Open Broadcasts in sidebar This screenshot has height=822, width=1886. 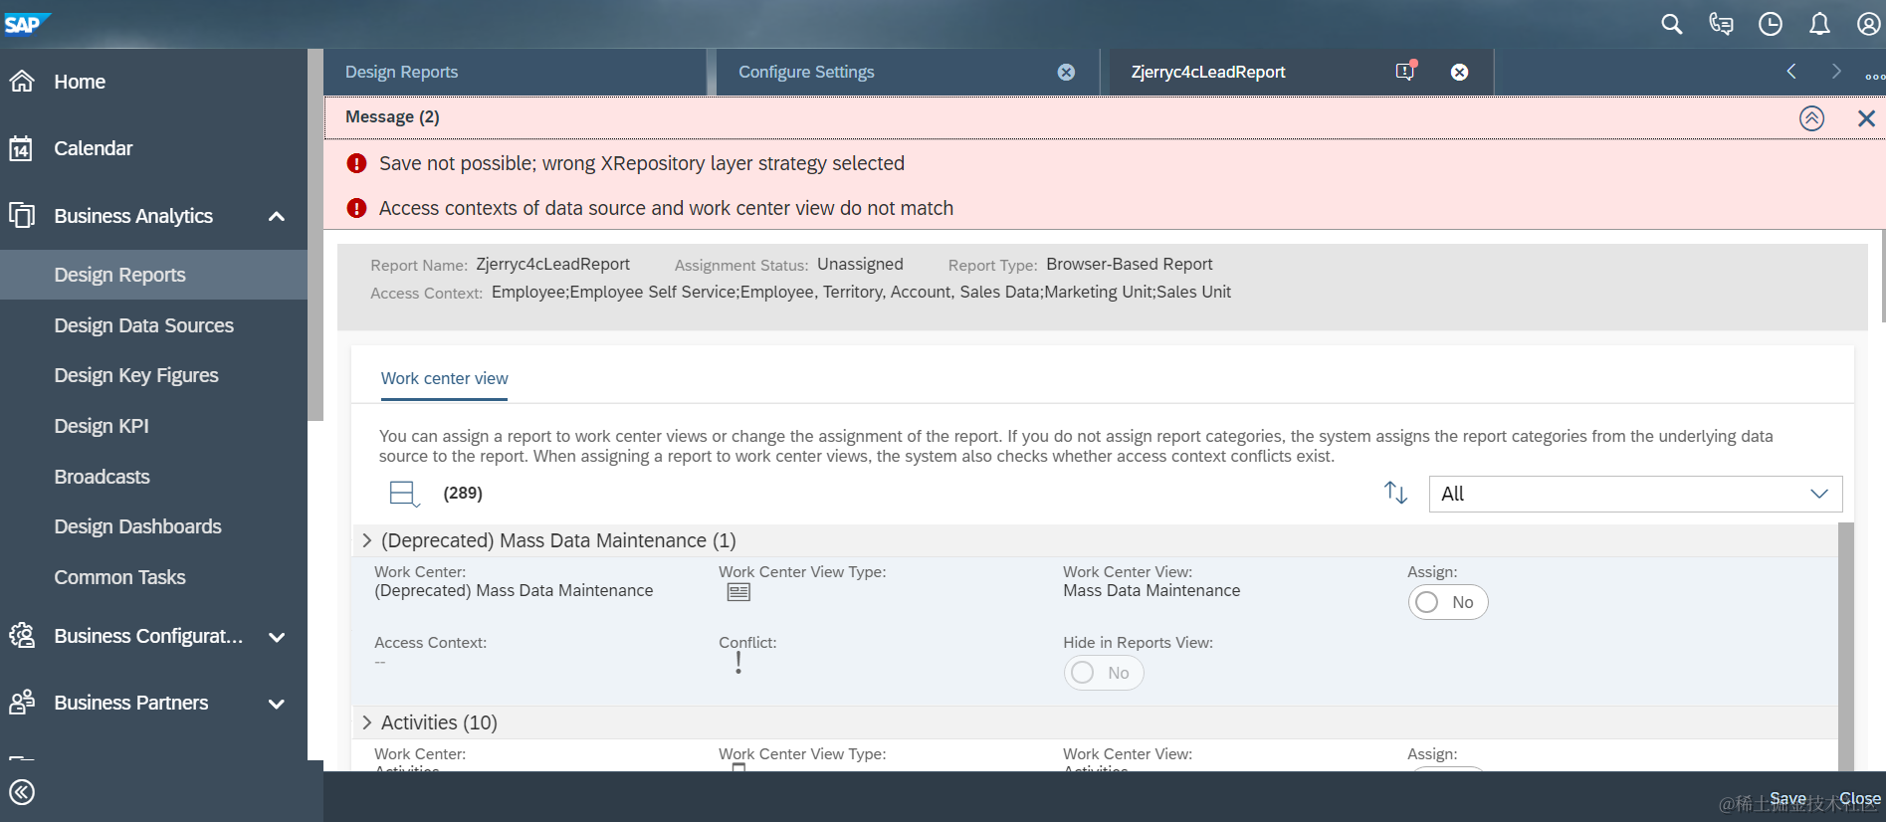[102, 477]
